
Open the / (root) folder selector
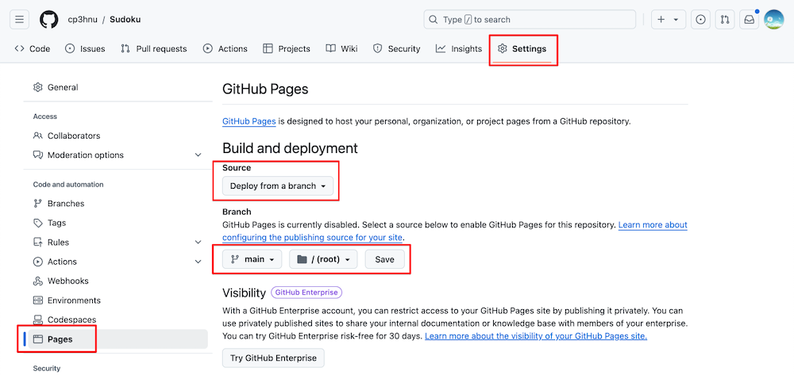pos(323,259)
